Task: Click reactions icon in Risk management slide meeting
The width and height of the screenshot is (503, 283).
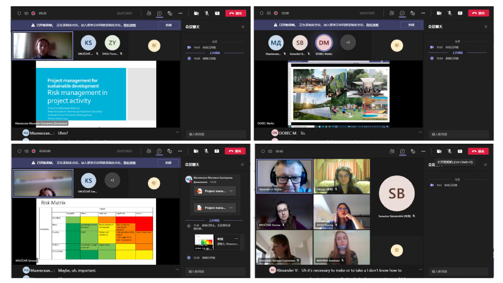Action: [170, 13]
